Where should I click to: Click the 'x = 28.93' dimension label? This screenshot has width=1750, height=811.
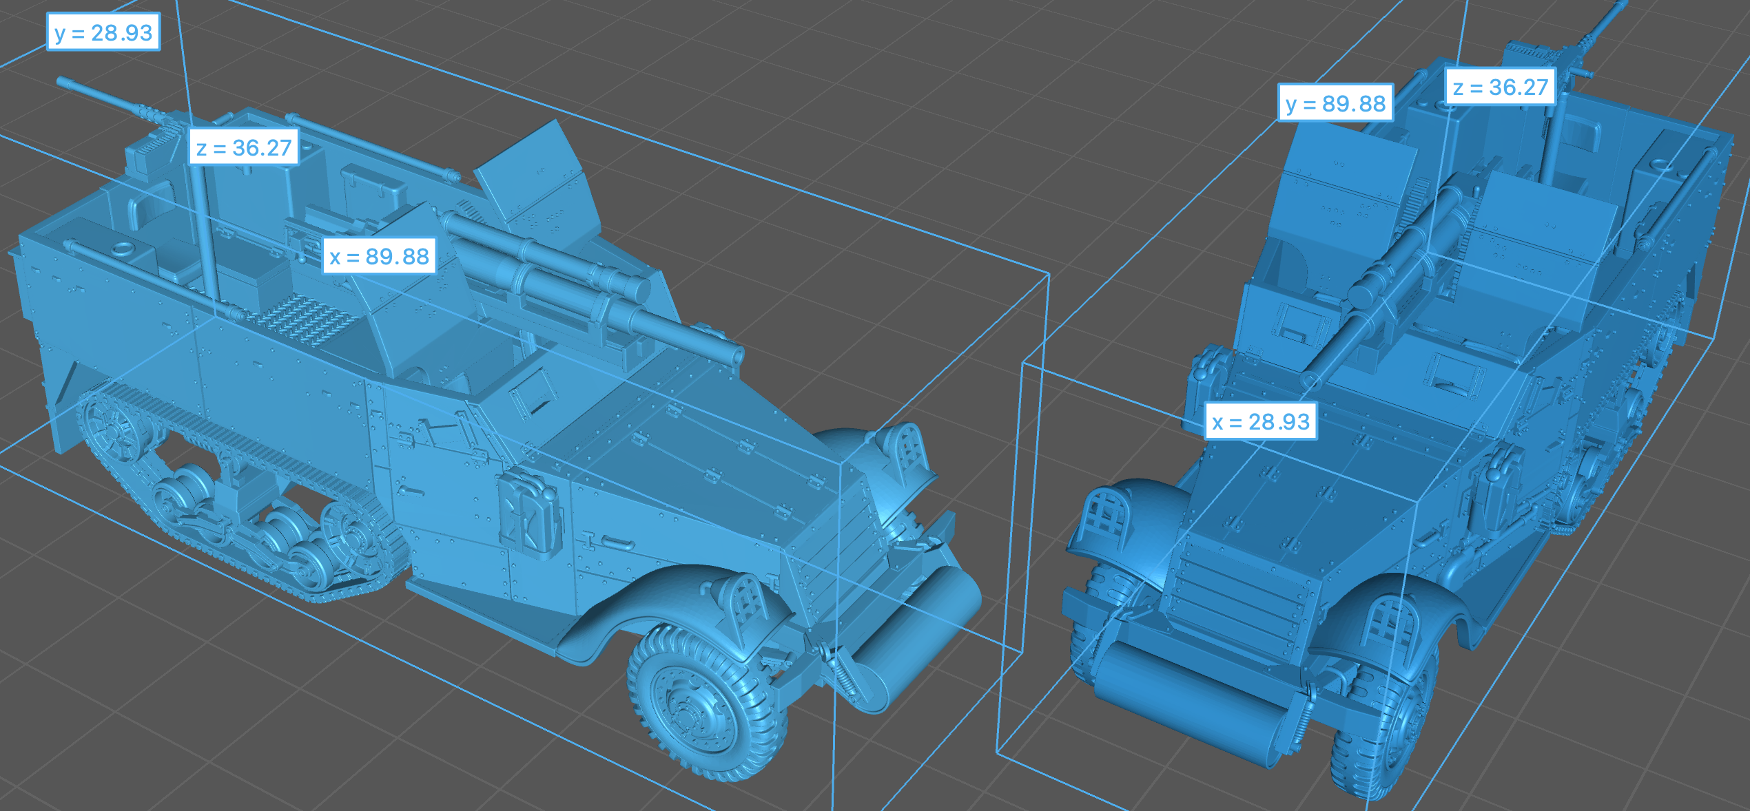[x=1261, y=421]
